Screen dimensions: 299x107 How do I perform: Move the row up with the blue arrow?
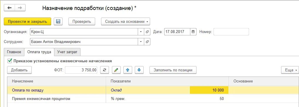pyautogui.click(x=128, y=70)
